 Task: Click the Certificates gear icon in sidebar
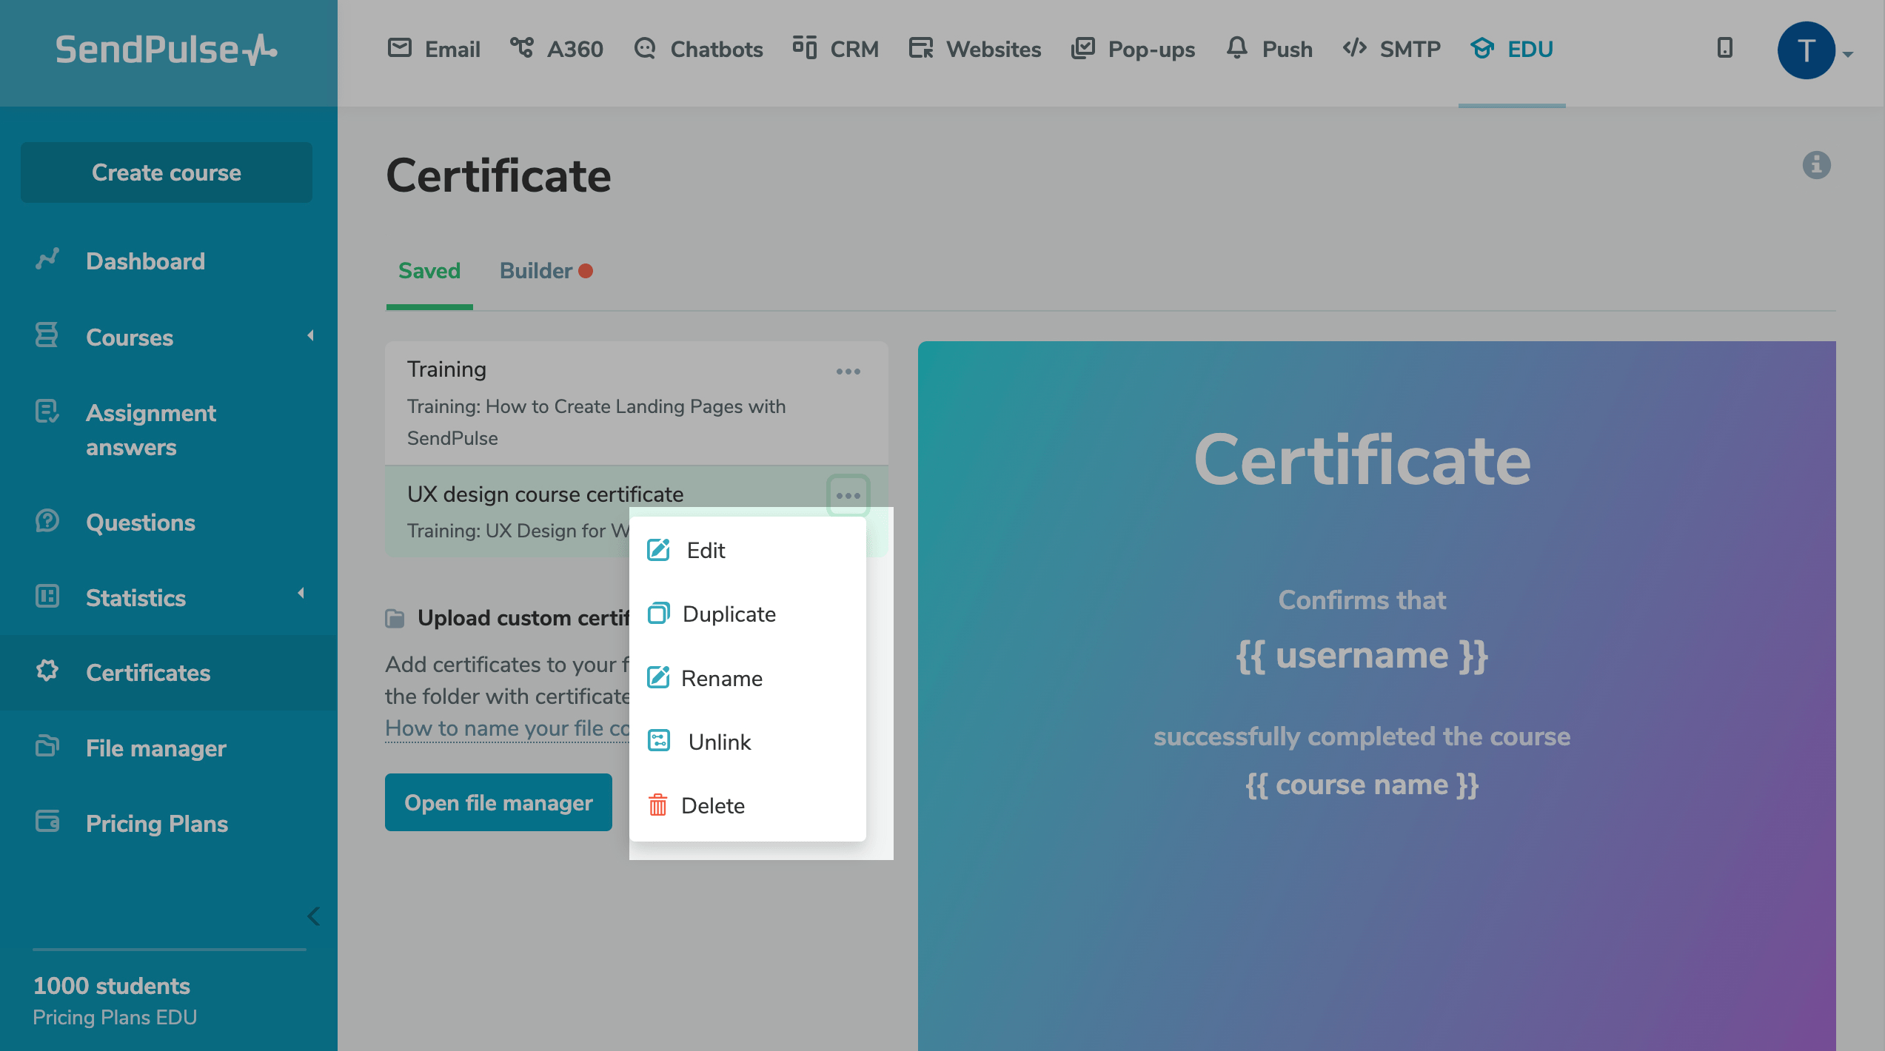(x=47, y=671)
